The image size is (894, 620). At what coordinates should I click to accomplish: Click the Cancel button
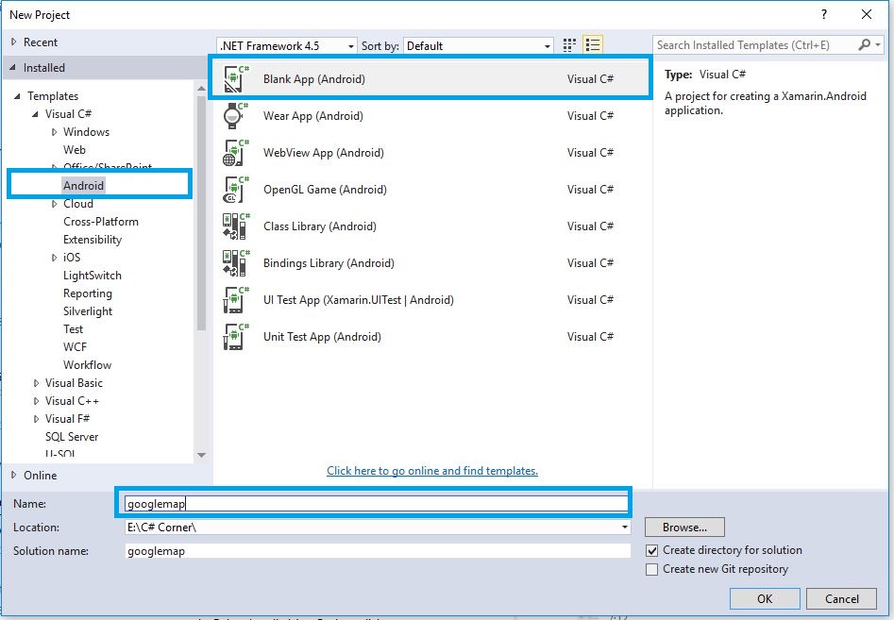coord(841,599)
